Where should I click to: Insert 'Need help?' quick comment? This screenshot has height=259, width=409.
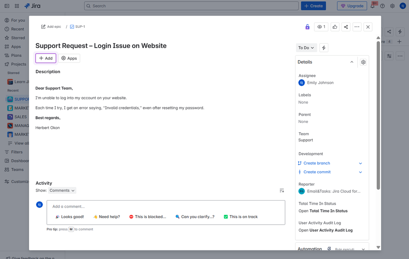point(106,217)
